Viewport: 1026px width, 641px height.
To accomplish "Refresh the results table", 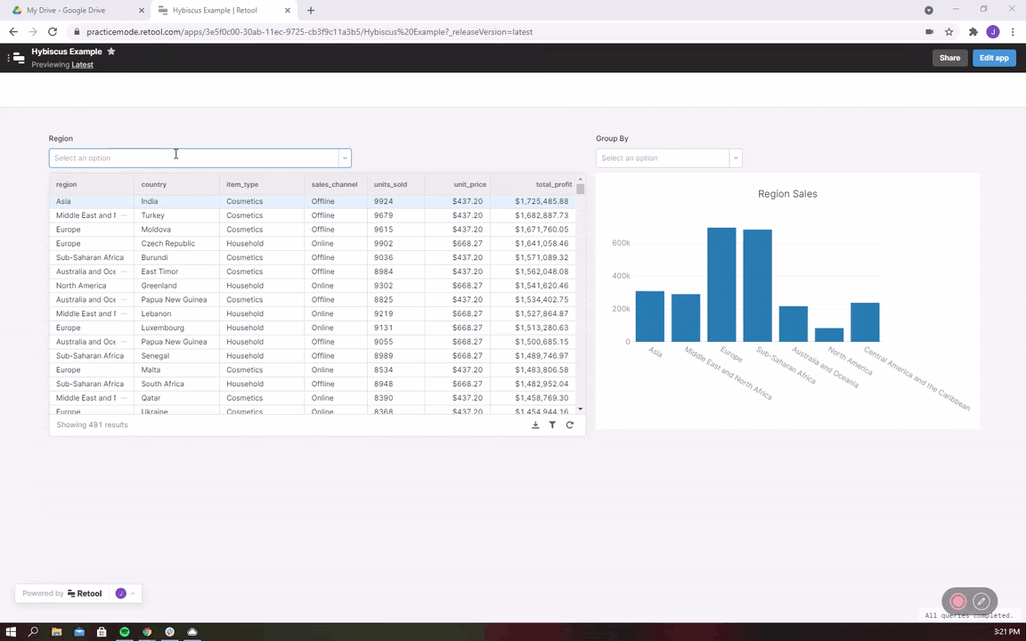I will pyautogui.click(x=569, y=425).
